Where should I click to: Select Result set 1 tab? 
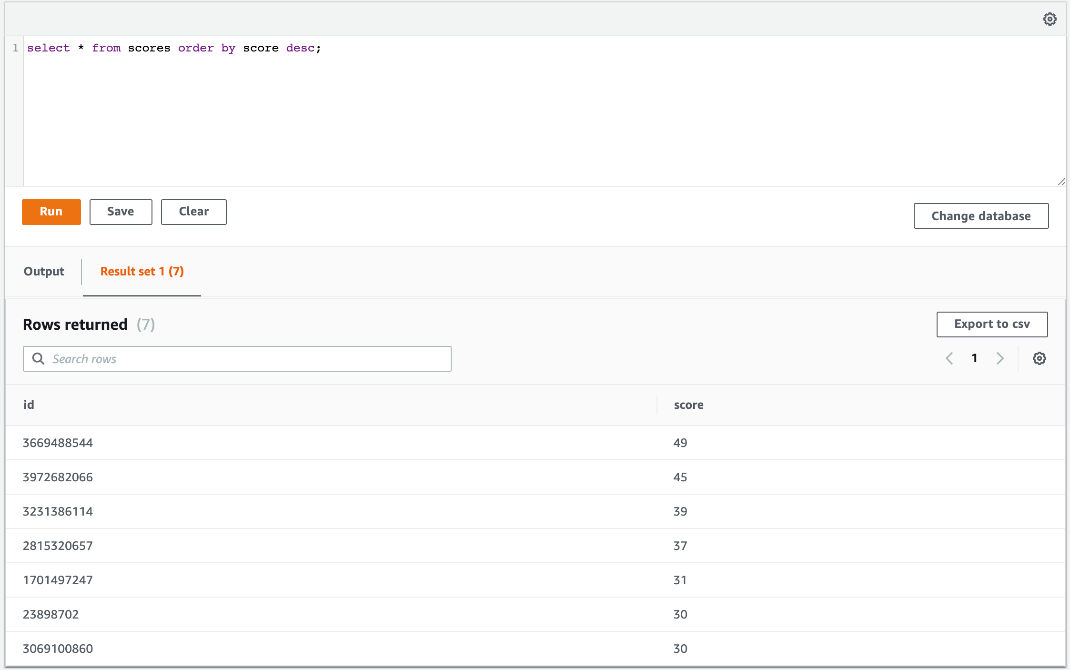[x=142, y=271]
